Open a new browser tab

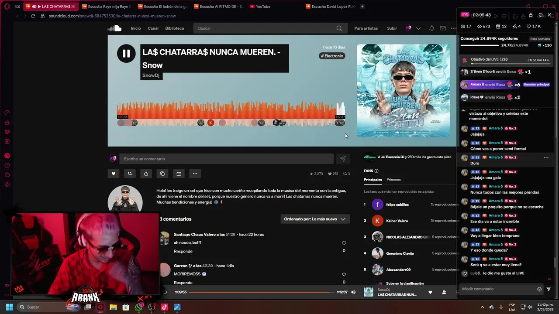tap(362, 7)
